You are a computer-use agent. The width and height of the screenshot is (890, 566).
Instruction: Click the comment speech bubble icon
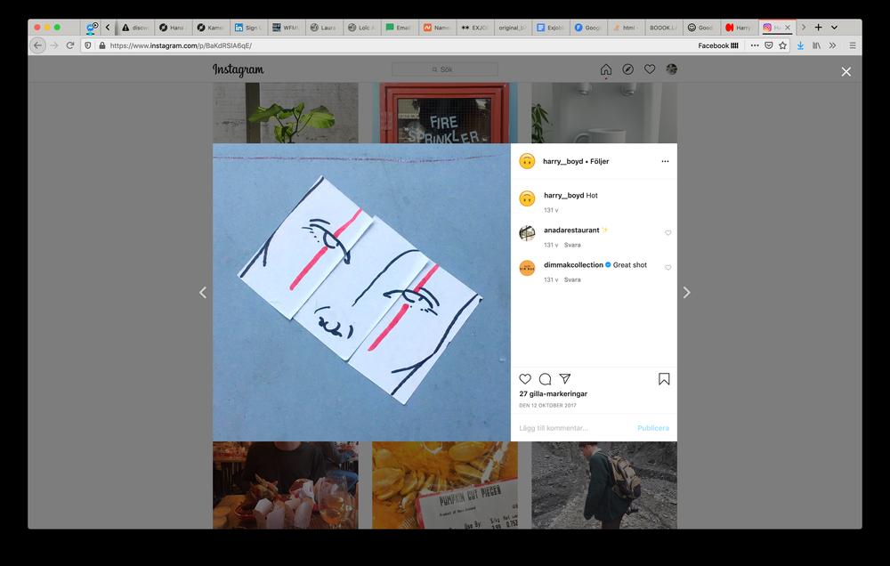click(x=545, y=378)
